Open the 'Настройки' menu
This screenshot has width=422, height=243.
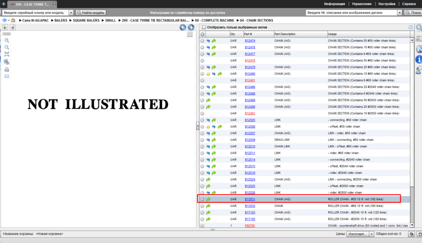click(387, 4)
